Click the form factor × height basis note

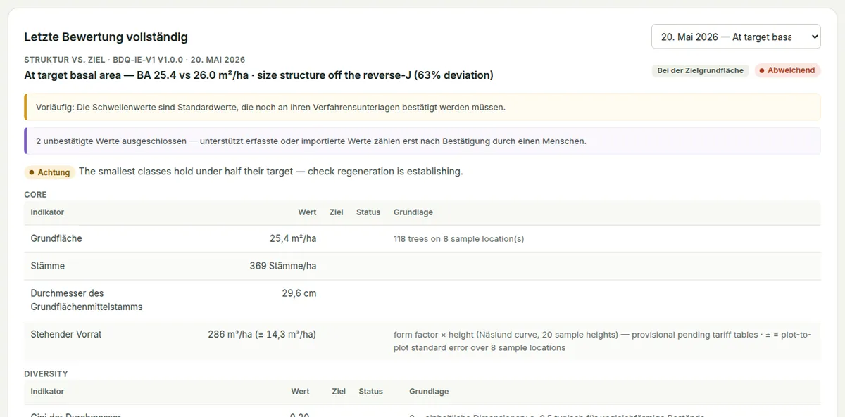[603, 341]
